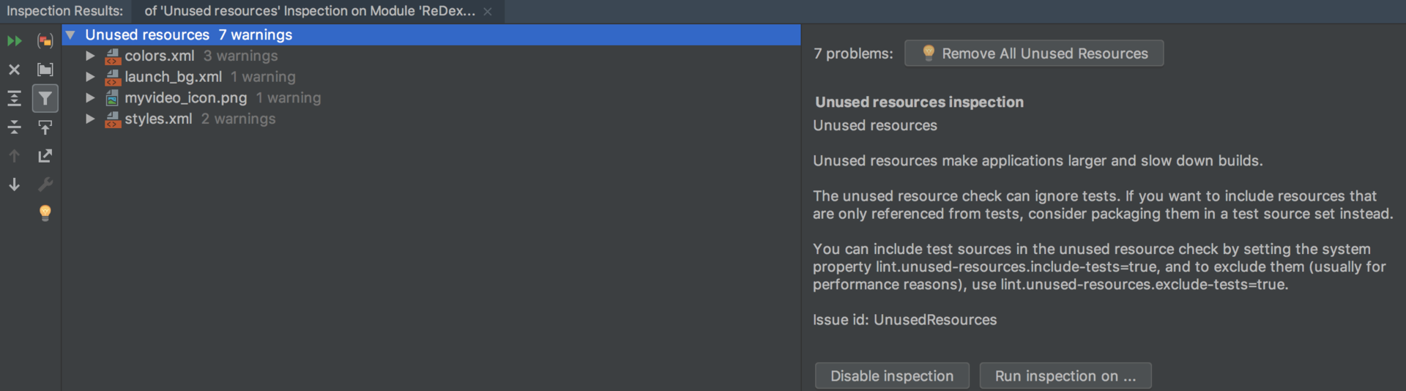This screenshot has width=1406, height=391.
Task: Toggle the Filter resolved items button
Action: [45, 98]
